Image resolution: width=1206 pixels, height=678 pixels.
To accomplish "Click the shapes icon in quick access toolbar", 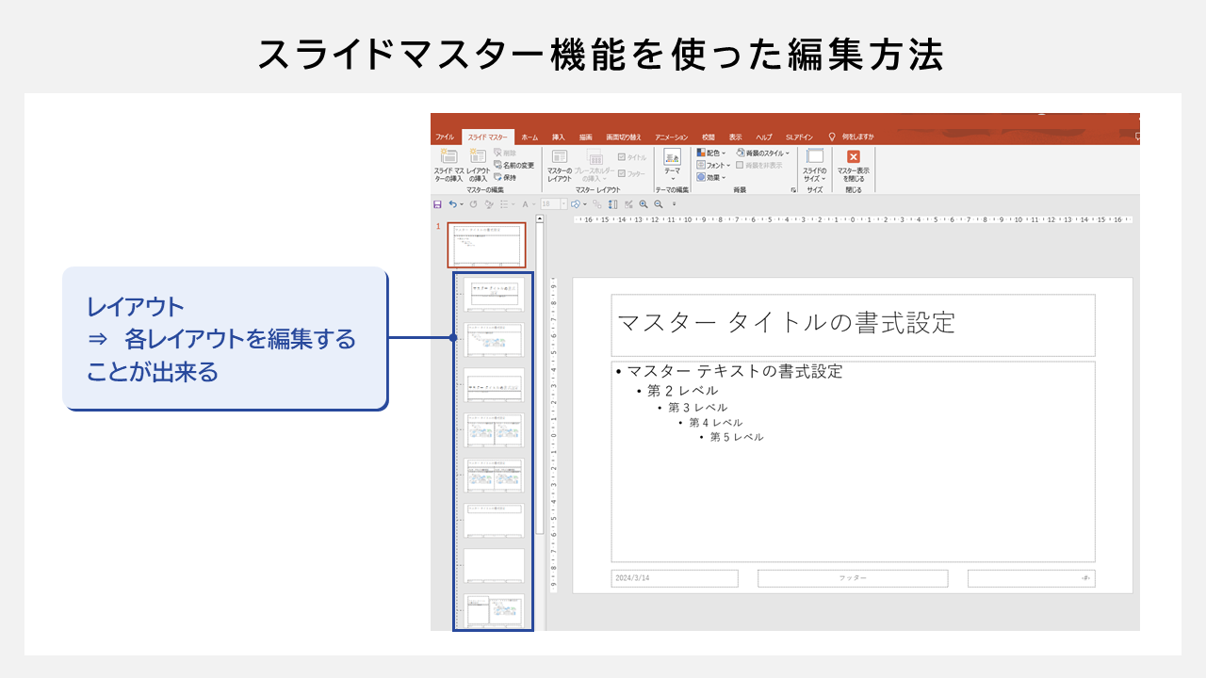I will (x=575, y=204).
